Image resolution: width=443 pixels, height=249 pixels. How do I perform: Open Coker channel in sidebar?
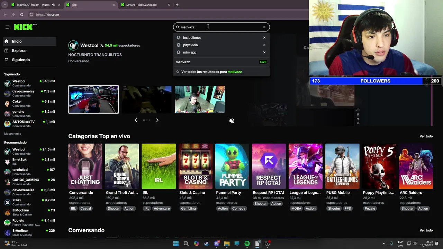(29, 103)
